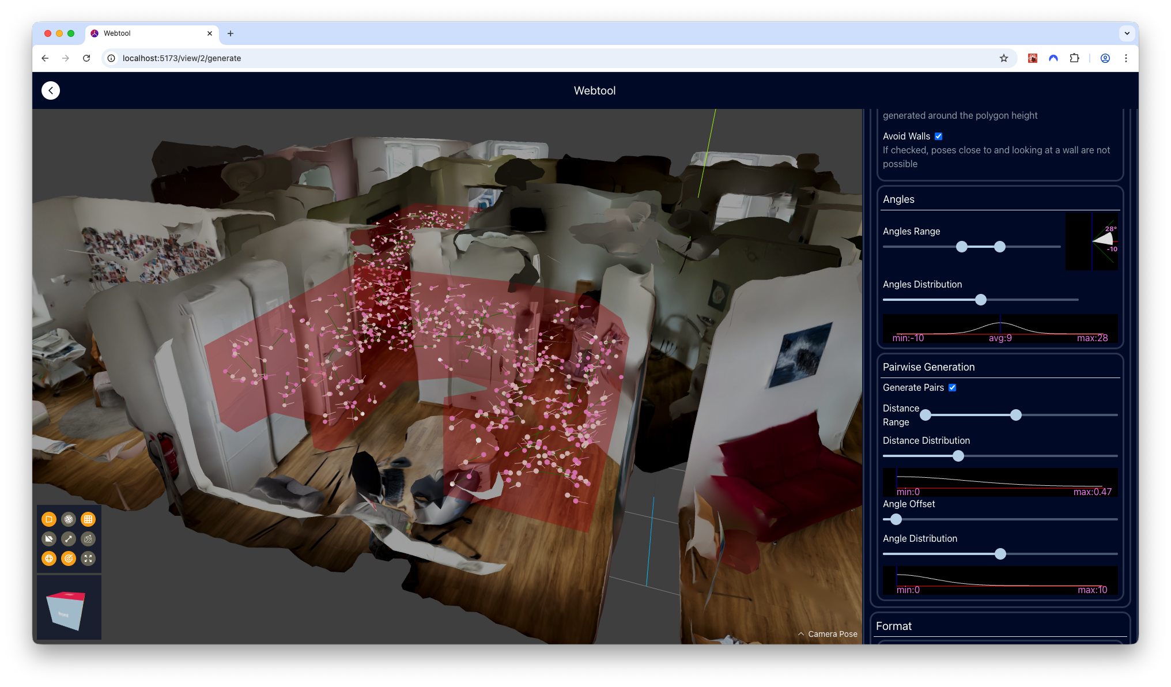Open Chrome's three-dot menu
The width and height of the screenshot is (1171, 687).
pos(1127,58)
